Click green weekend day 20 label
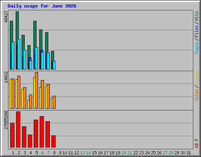 124,153
